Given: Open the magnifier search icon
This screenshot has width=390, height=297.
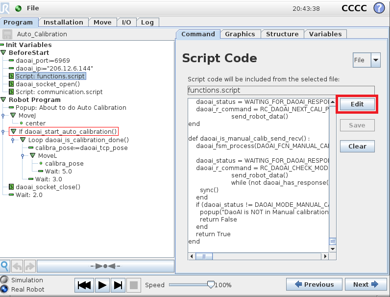Looking at the screenshot, I should (x=5, y=266).
